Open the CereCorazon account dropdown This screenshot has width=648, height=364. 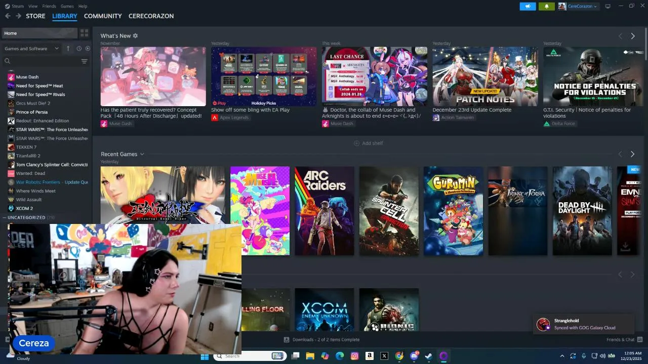pyautogui.click(x=578, y=6)
